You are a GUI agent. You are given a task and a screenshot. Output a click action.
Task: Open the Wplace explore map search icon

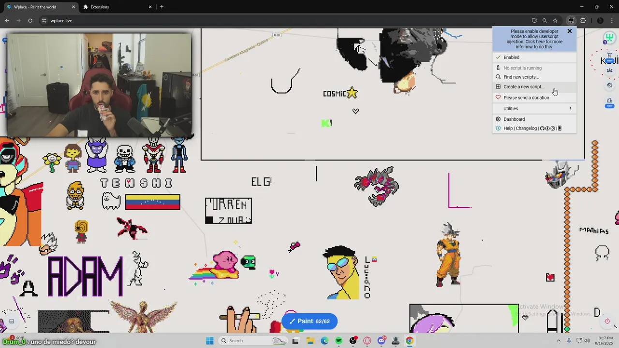click(610, 85)
